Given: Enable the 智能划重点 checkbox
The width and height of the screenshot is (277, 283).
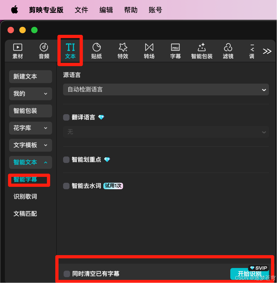Looking at the screenshot, I should [x=66, y=160].
